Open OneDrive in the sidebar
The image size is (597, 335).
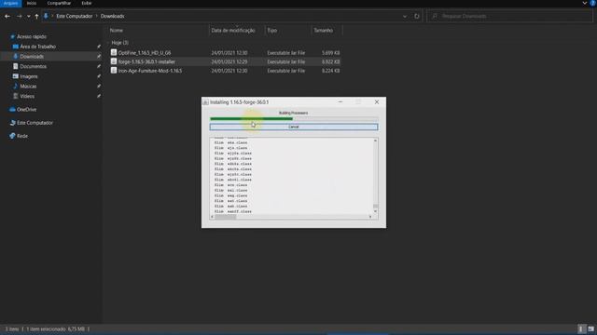(26, 110)
